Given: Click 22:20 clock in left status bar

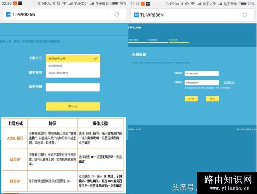Looking at the screenshot, I should click(7, 4).
